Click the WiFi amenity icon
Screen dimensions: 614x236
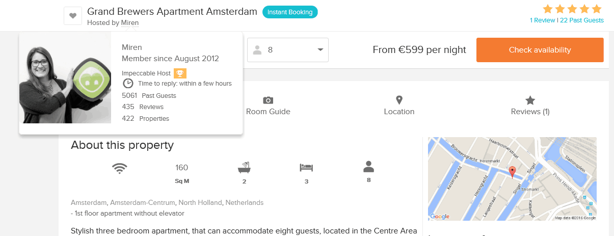pyautogui.click(x=119, y=168)
